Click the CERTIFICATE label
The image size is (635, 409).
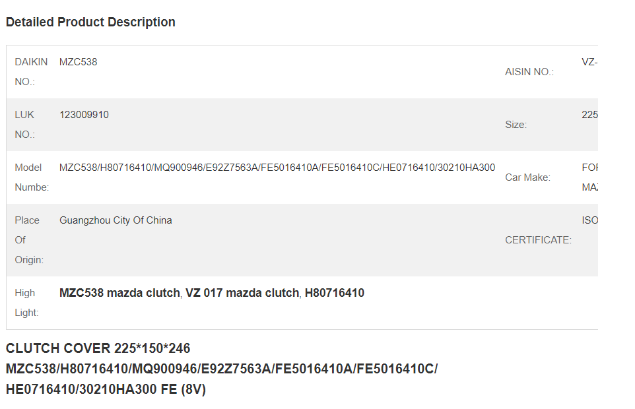538,240
